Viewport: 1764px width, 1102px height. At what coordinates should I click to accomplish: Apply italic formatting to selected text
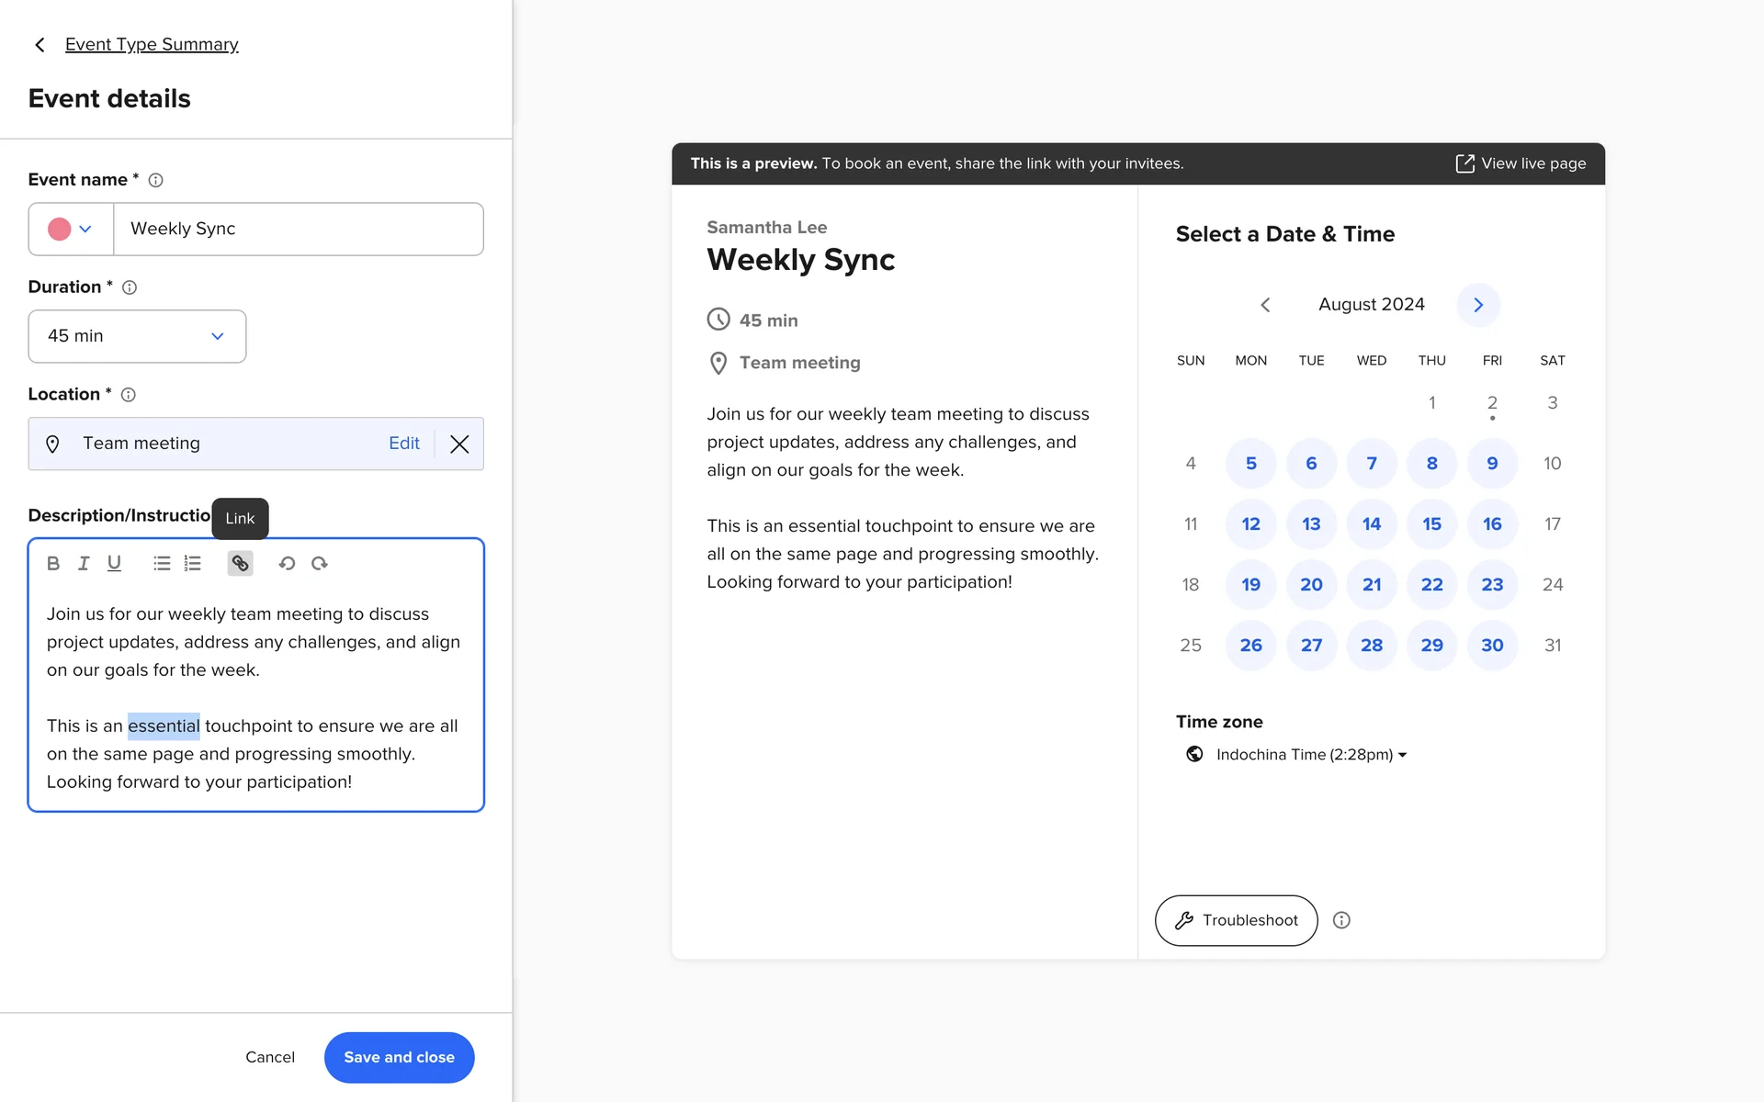(x=84, y=563)
